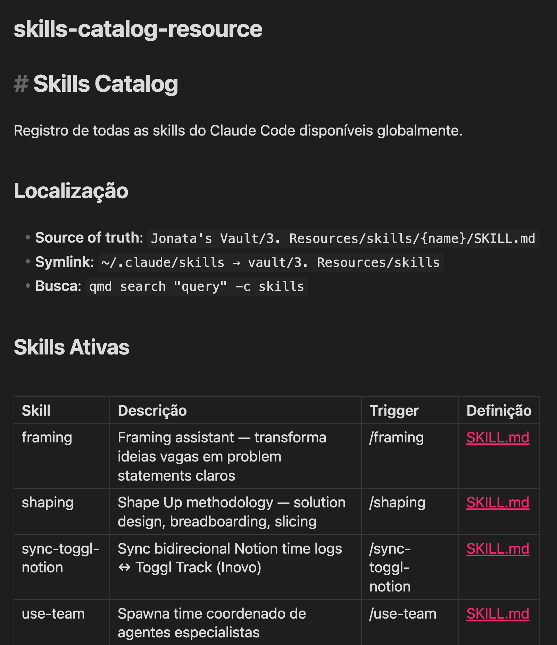Click the use-team skill name cell
Viewport: 557px width, 645px height.
tap(53, 614)
